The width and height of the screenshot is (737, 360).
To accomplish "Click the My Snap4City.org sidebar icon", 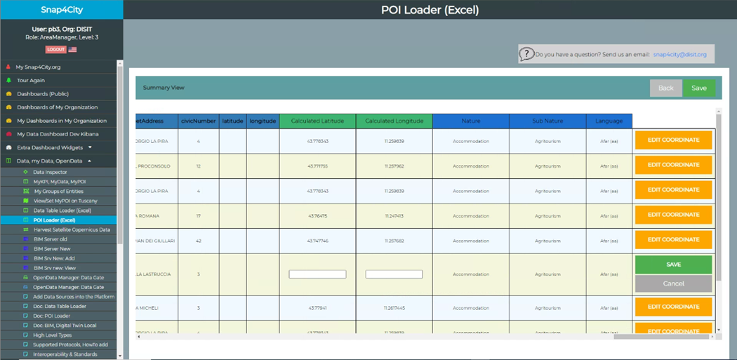I will point(9,67).
